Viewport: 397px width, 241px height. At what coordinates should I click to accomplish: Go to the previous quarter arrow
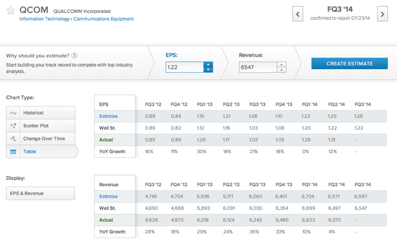pyautogui.click(x=298, y=14)
